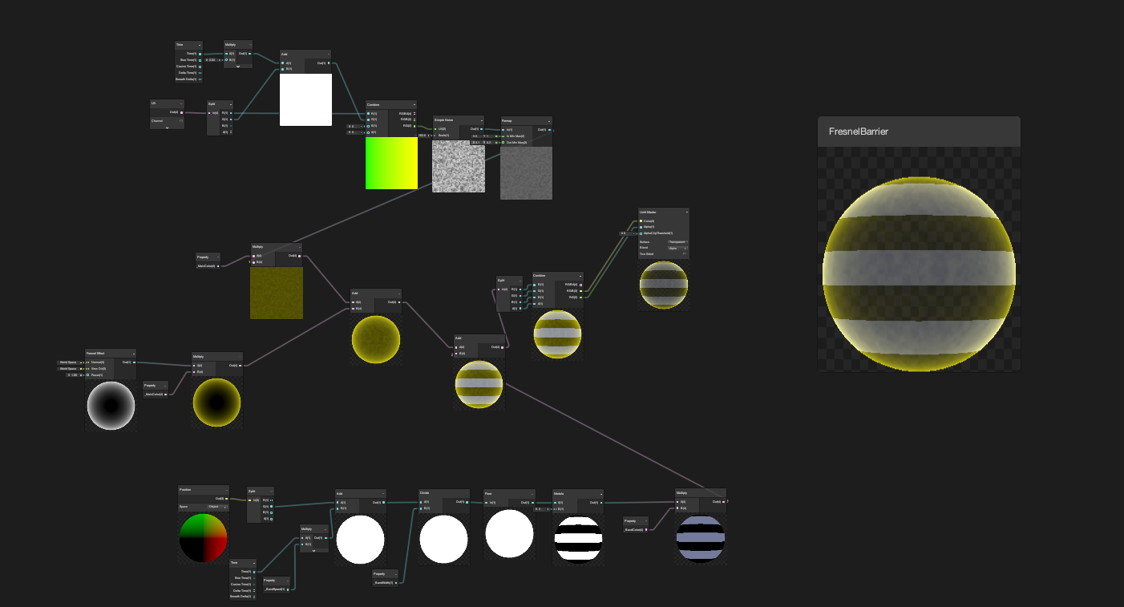This screenshot has height=607, width=1124.
Task: Click the Fresnel Effect node's Out port
Action: pyautogui.click(x=135, y=362)
